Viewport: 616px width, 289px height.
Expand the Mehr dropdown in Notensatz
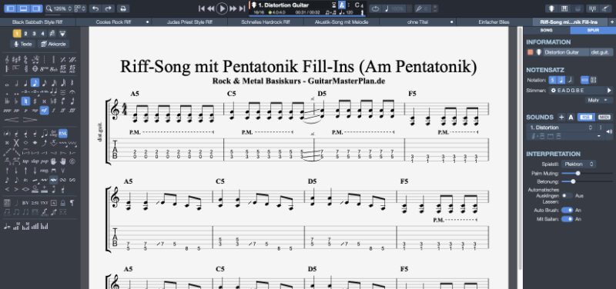(x=599, y=101)
